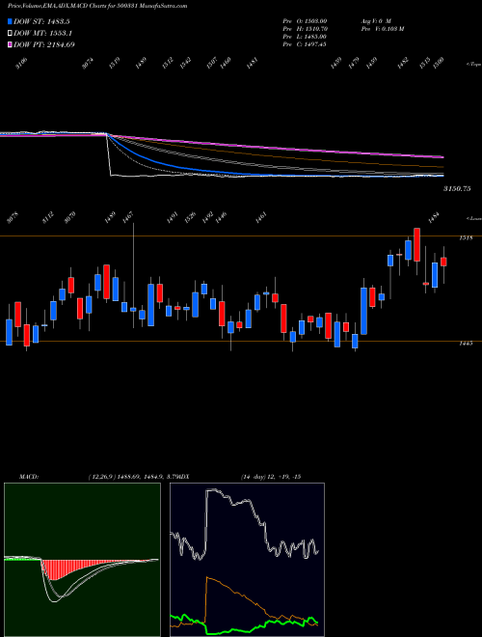Click the 1518 resistance level label
Screen dimensions: 482x637
coord(466,238)
